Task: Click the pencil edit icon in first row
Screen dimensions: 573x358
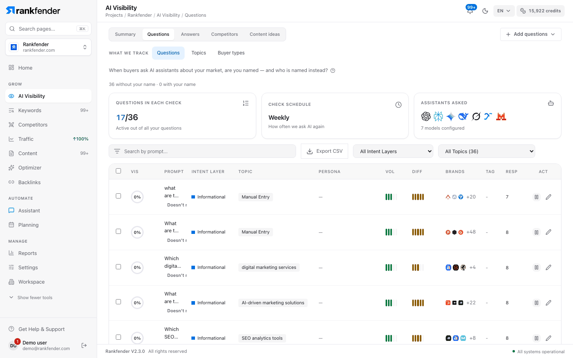Action: tap(548, 197)
